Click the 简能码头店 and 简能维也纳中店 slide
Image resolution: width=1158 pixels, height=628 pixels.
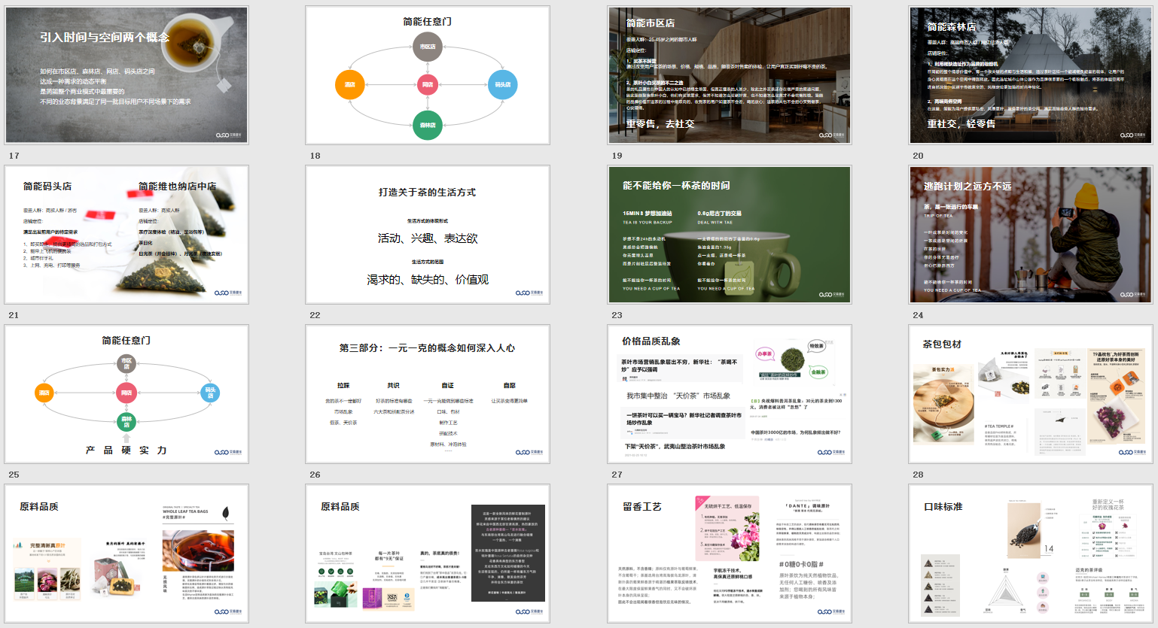pos(126,235)
